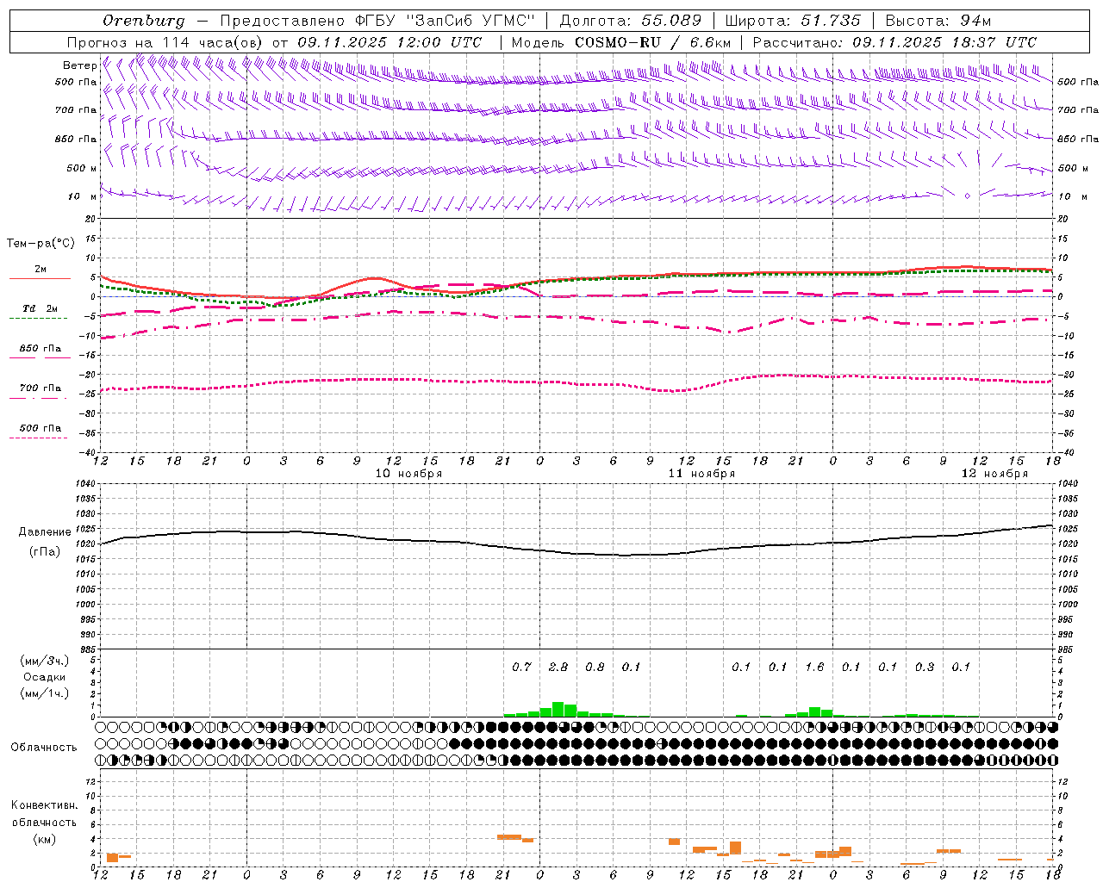Click the "10 ноября" date label

(408, 474)
